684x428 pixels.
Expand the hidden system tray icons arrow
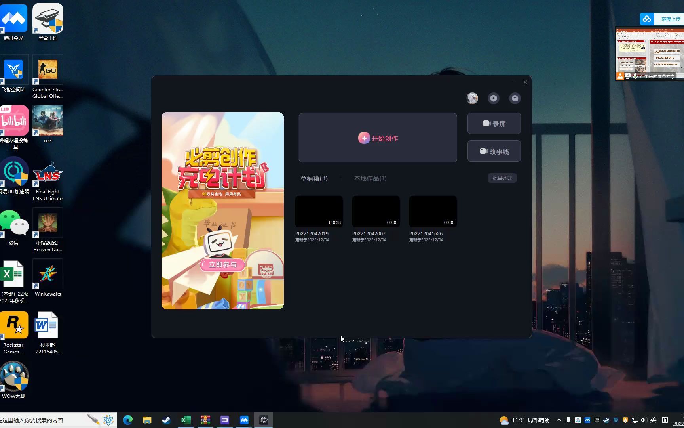pyautogui.click(x=559, y=420)
